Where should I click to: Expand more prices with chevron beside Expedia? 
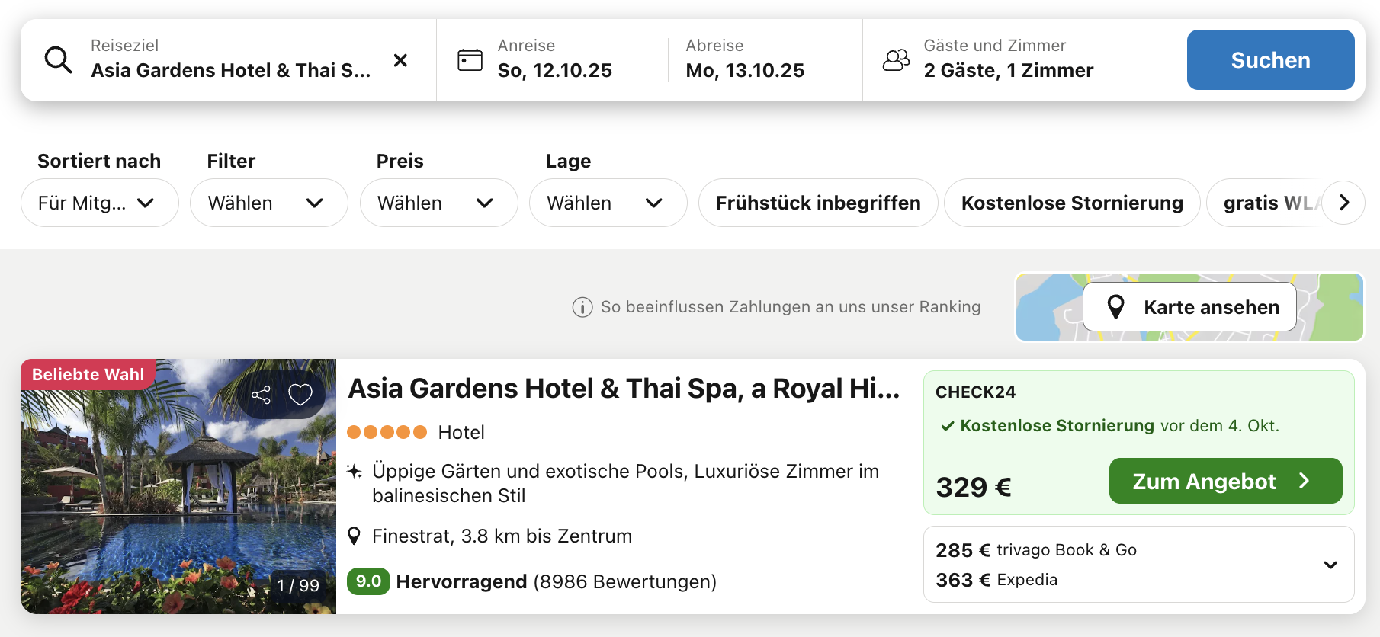(1330, 565)
